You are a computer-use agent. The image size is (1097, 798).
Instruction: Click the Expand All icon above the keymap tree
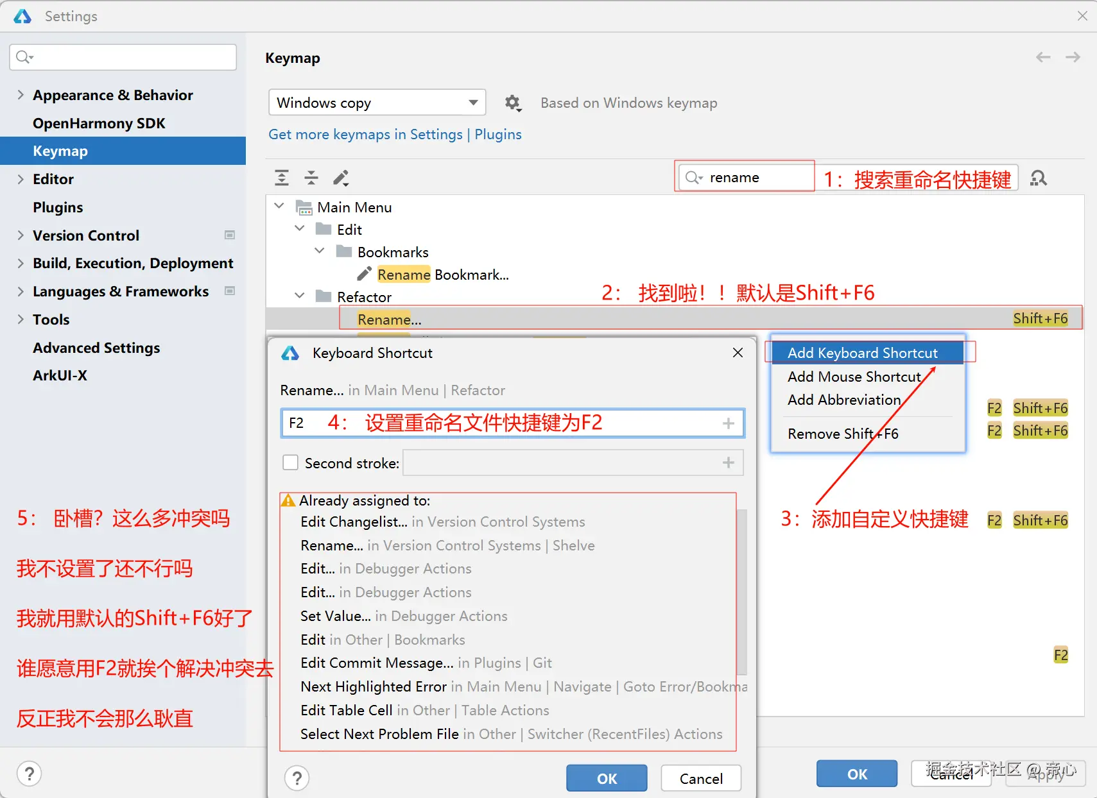pyautogui.click(x=282, y=178)
